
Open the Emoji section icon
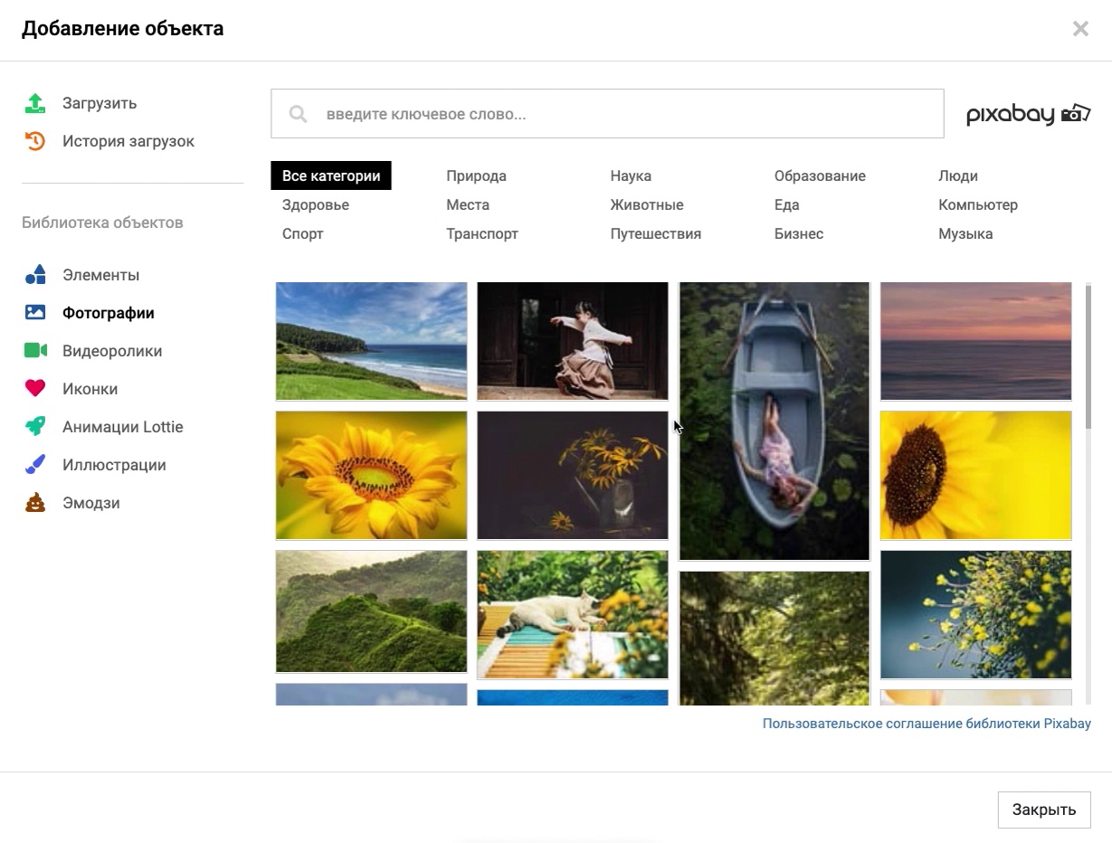tap(34, 503)
